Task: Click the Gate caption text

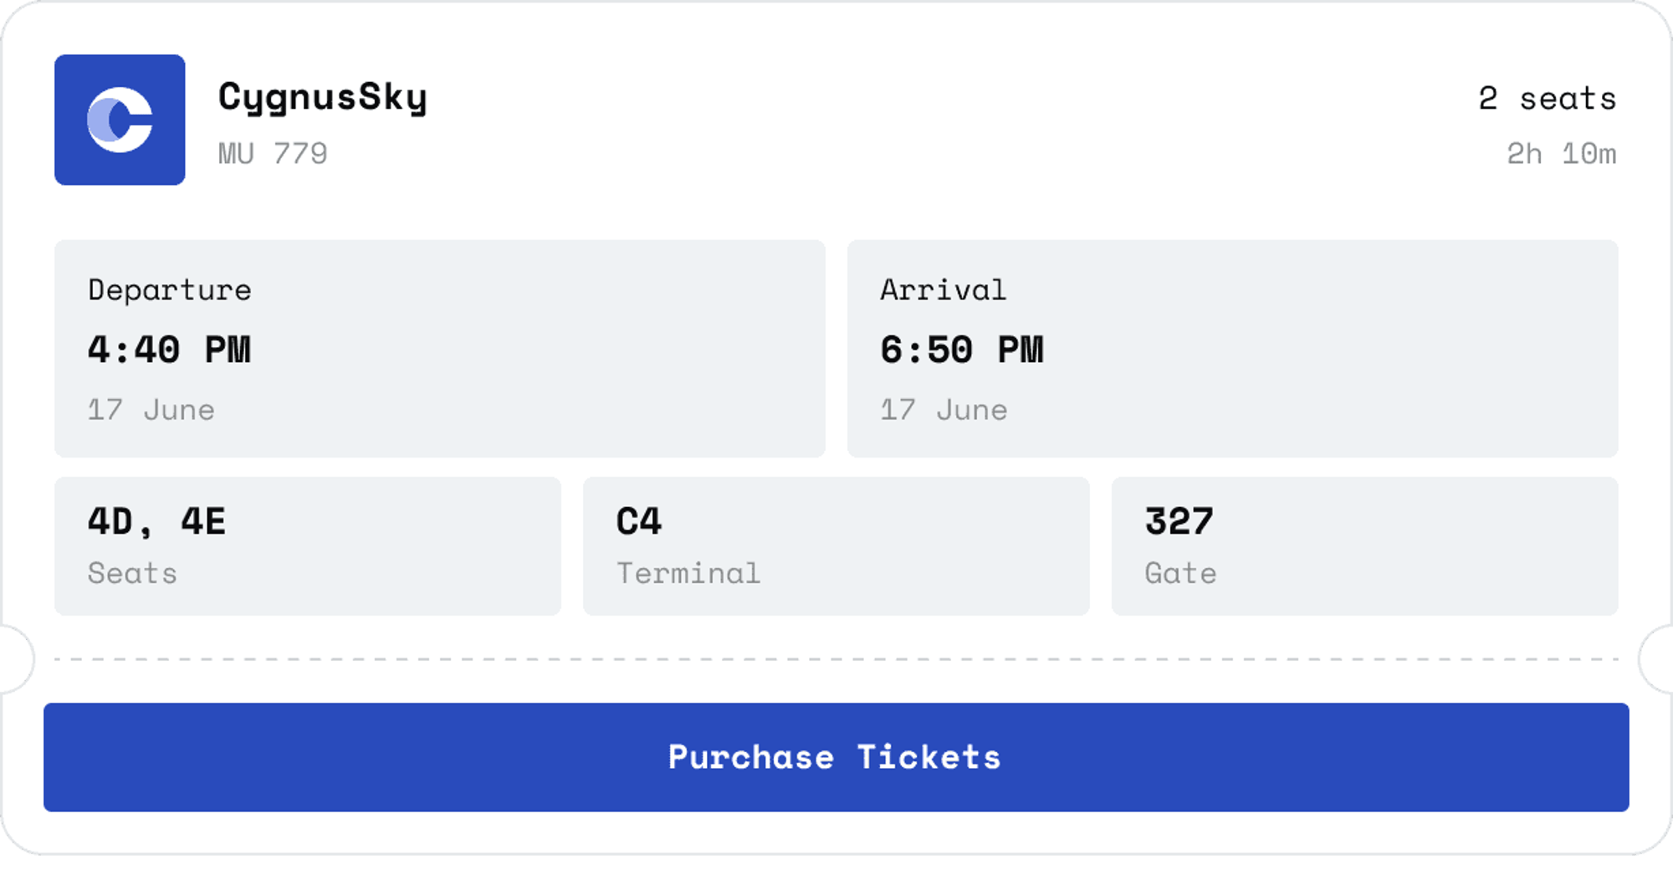Action: point(1180,574)
